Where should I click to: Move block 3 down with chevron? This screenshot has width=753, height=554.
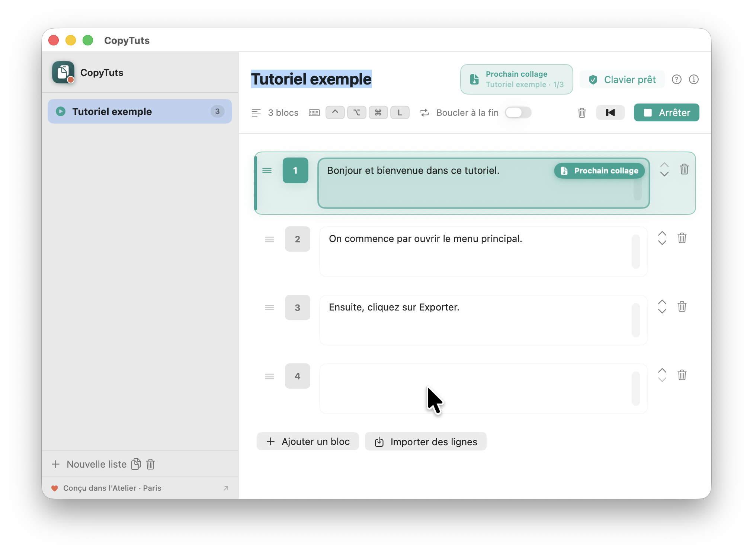[x=662, y=311]
